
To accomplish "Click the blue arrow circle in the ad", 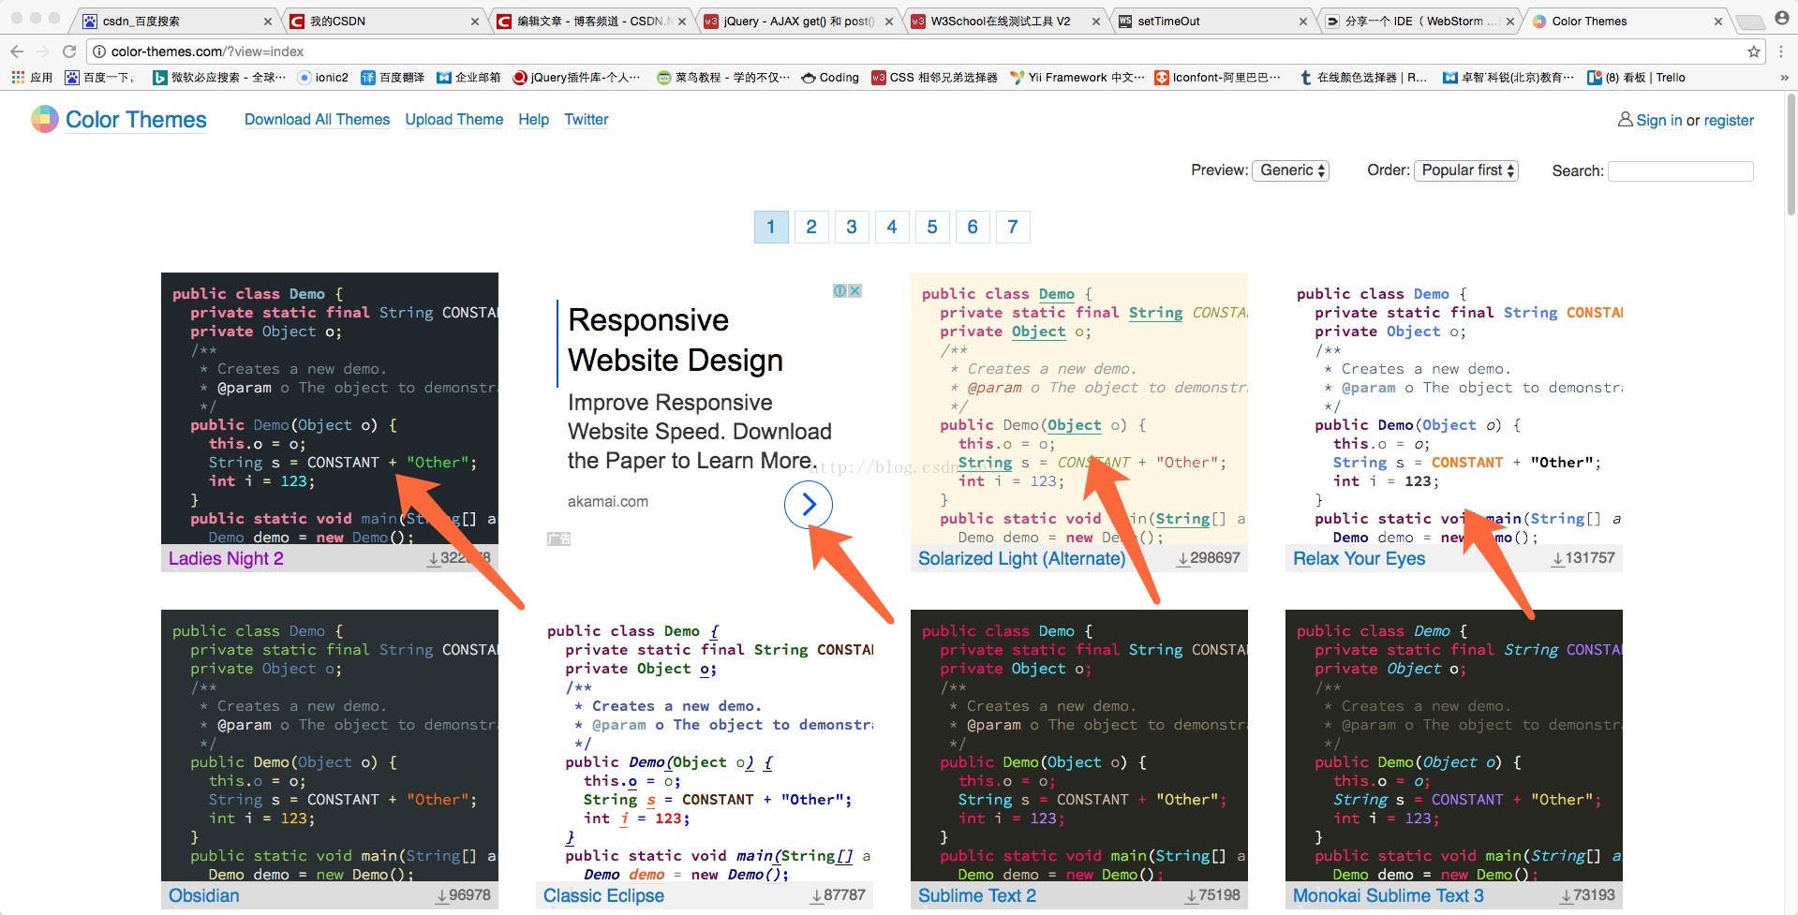I will tap(808, 505).
